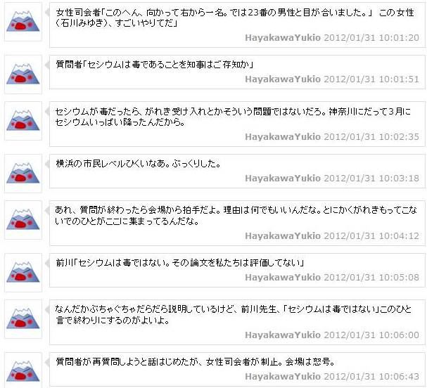Click timestamp 2012/01/31 10:04:12
427x388 pixels.
click(x=371, y=235)
